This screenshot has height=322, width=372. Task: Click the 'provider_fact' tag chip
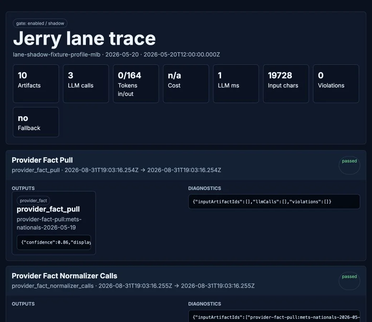click(34, 200)
